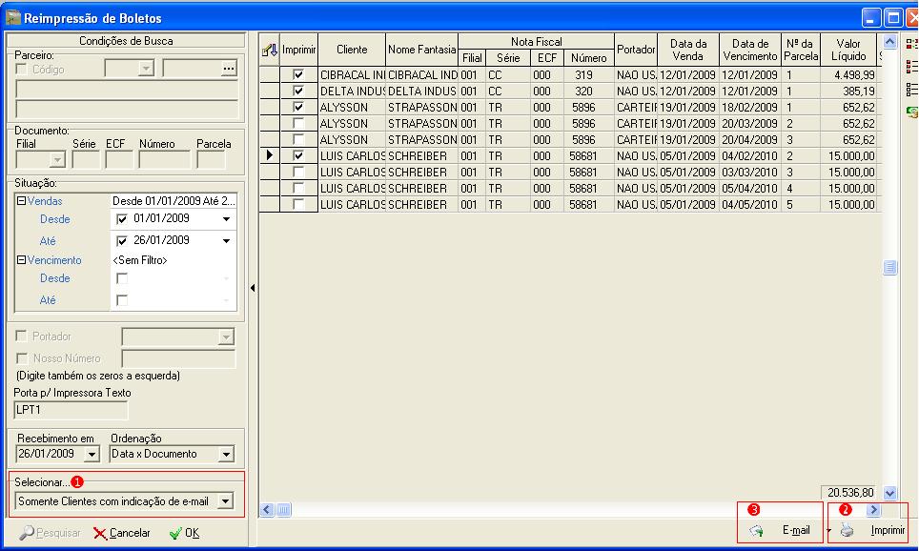Screen dimensions: 919x551
Task: Open the Selecionar clients filter dropdown
Action: click(x=224, y=500)
